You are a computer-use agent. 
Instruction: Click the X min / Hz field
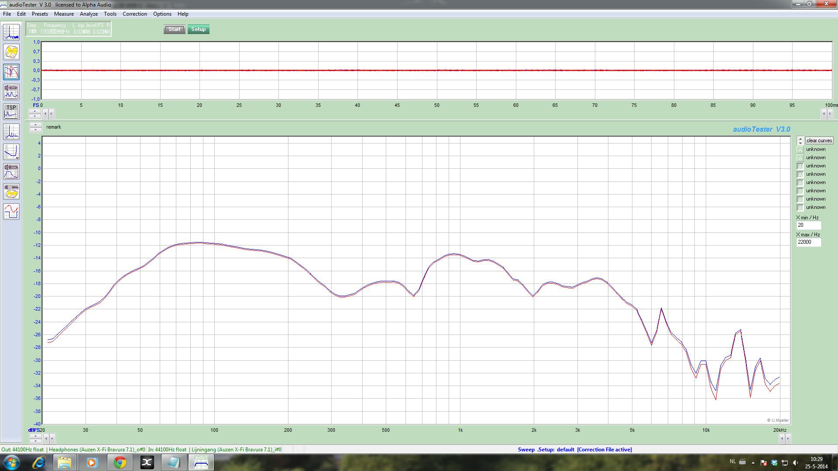(808, 225)
